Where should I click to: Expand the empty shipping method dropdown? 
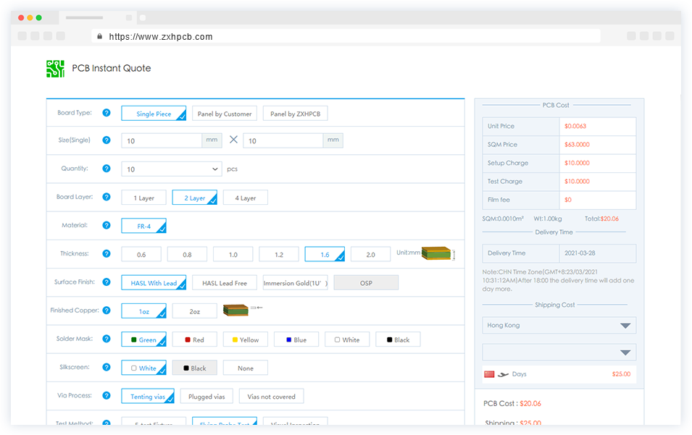point(559,352)
